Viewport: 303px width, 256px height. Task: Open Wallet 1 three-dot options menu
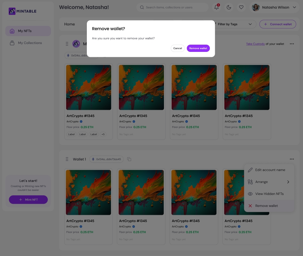coord(292,159)
